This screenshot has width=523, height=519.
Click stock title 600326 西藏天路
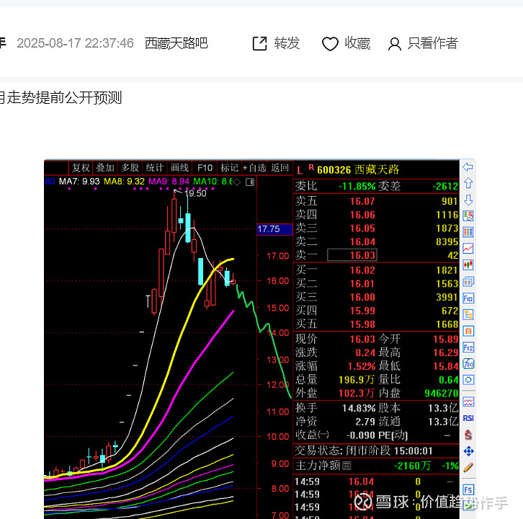pyautogui.click(x=358, y=169)
